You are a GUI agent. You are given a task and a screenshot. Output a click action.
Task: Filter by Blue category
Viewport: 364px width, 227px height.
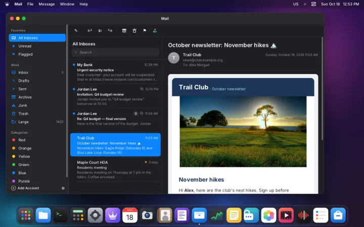tap(37, 173)
